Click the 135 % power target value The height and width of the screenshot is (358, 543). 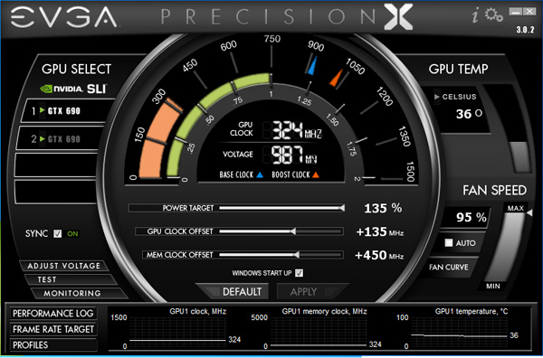click(x=383, y=208)
